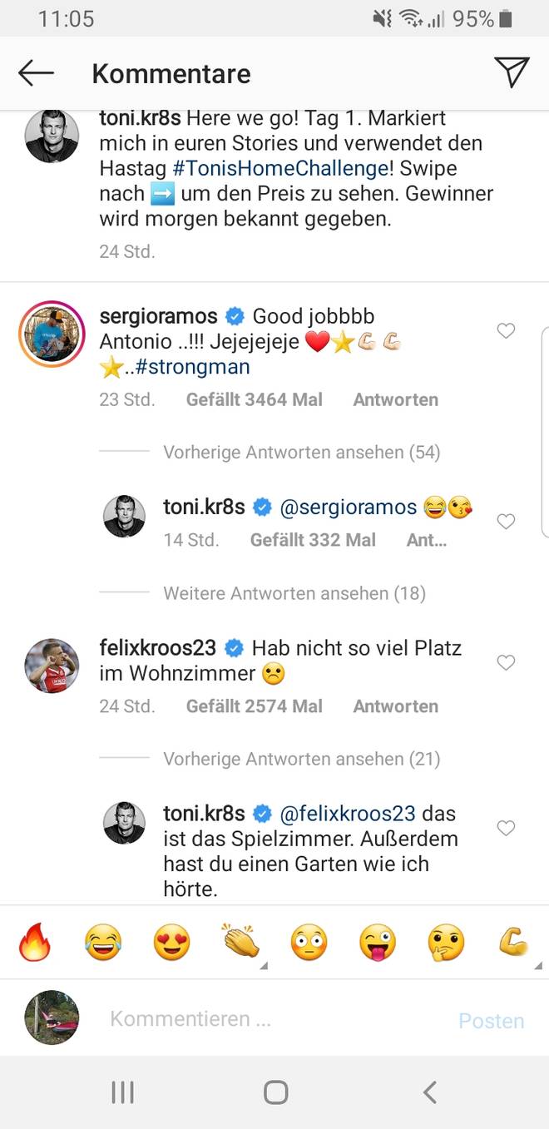Insert the thinking face emoji reaction
The width and height of the screenshot is (549, 1129).
click(x=446, y=943)
